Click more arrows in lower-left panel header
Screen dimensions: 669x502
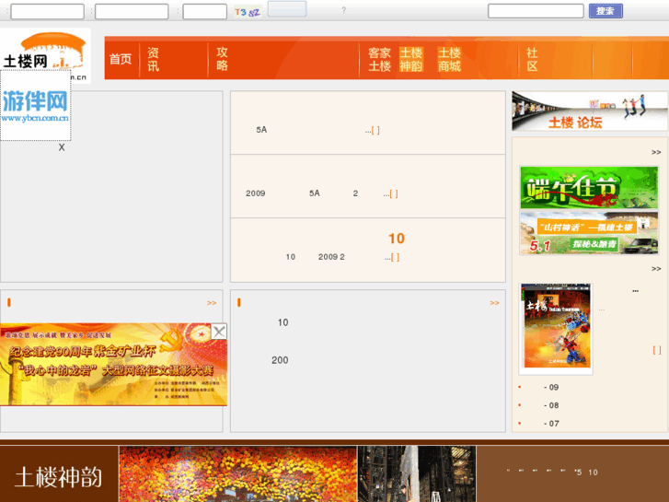click(x=212, y=303)
